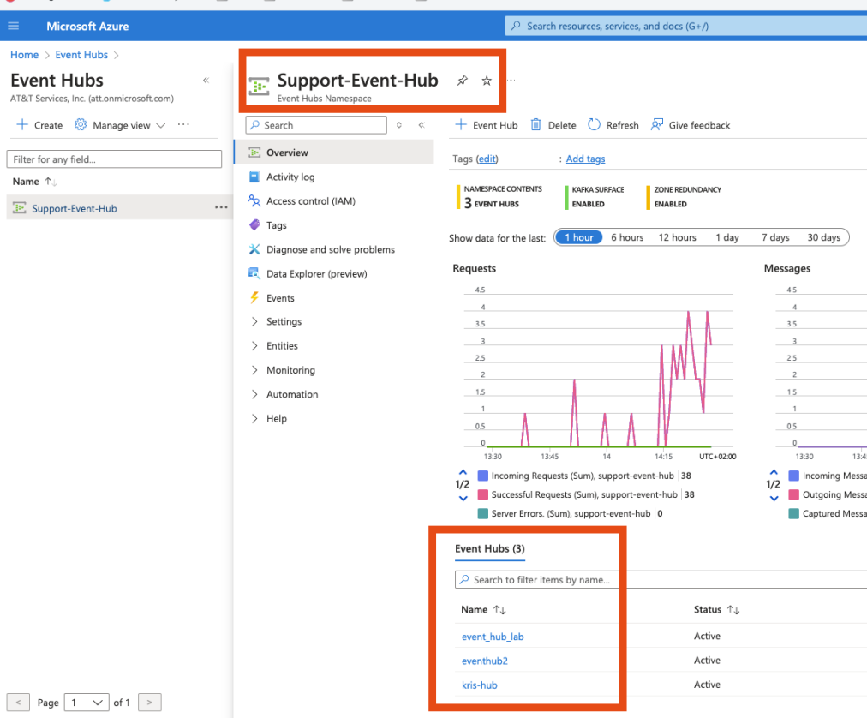867x718 pixels.
Task: Click the Home breadcrumb link
Action: pos(24,55)
